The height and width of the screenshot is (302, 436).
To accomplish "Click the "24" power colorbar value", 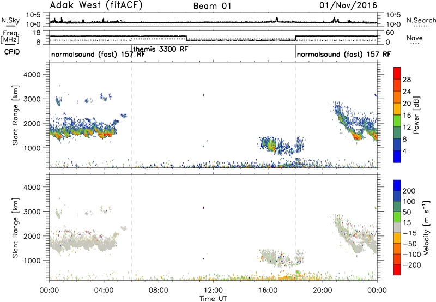I will (x=407, y=92).
